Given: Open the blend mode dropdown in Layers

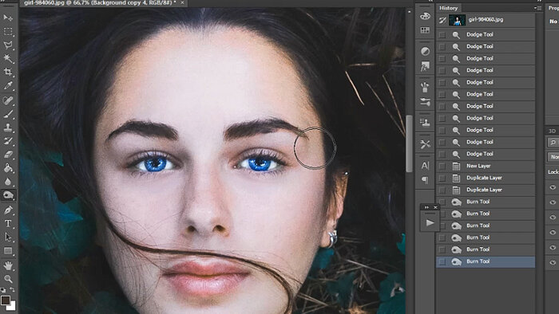Looking at the screenshot, I should click(553, 157).
